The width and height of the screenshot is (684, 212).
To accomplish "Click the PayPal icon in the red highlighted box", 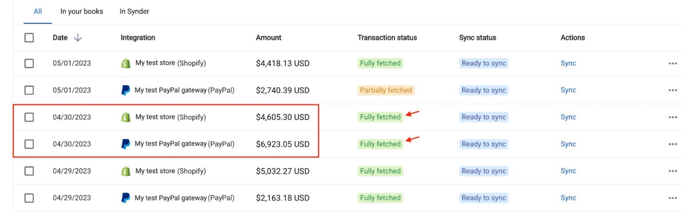I will click(x=125, y=144).
